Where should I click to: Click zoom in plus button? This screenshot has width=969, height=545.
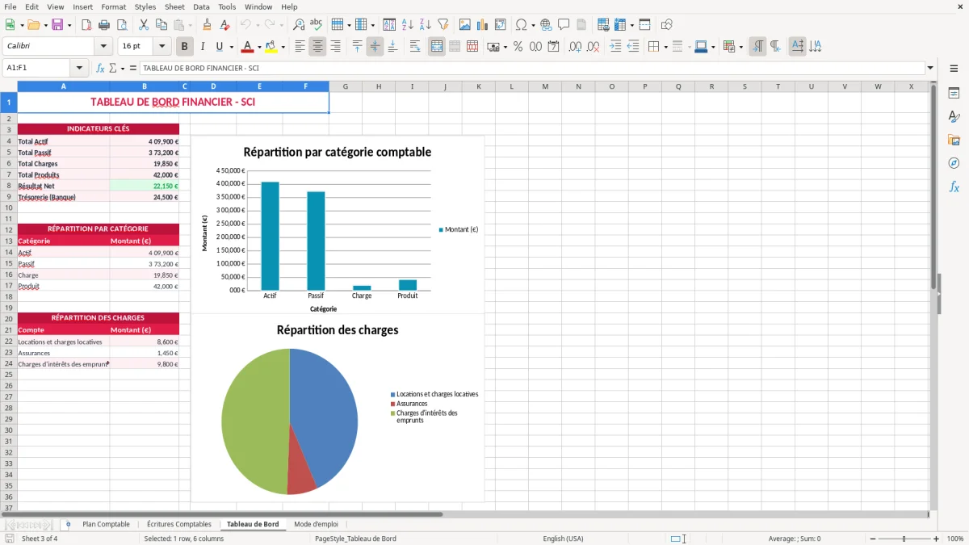pos(937,539)
